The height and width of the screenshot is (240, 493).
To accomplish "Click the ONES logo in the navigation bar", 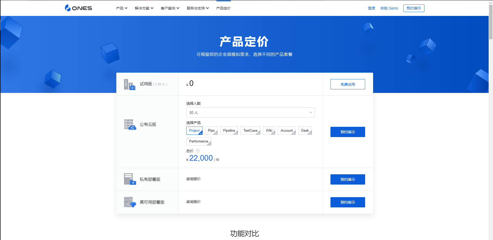I will coord(78,8).
